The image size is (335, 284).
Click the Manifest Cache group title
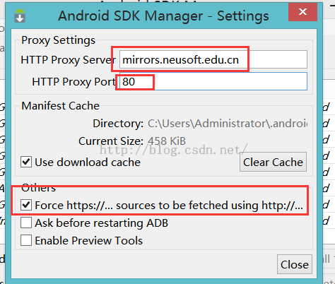[x=61, y=106]
